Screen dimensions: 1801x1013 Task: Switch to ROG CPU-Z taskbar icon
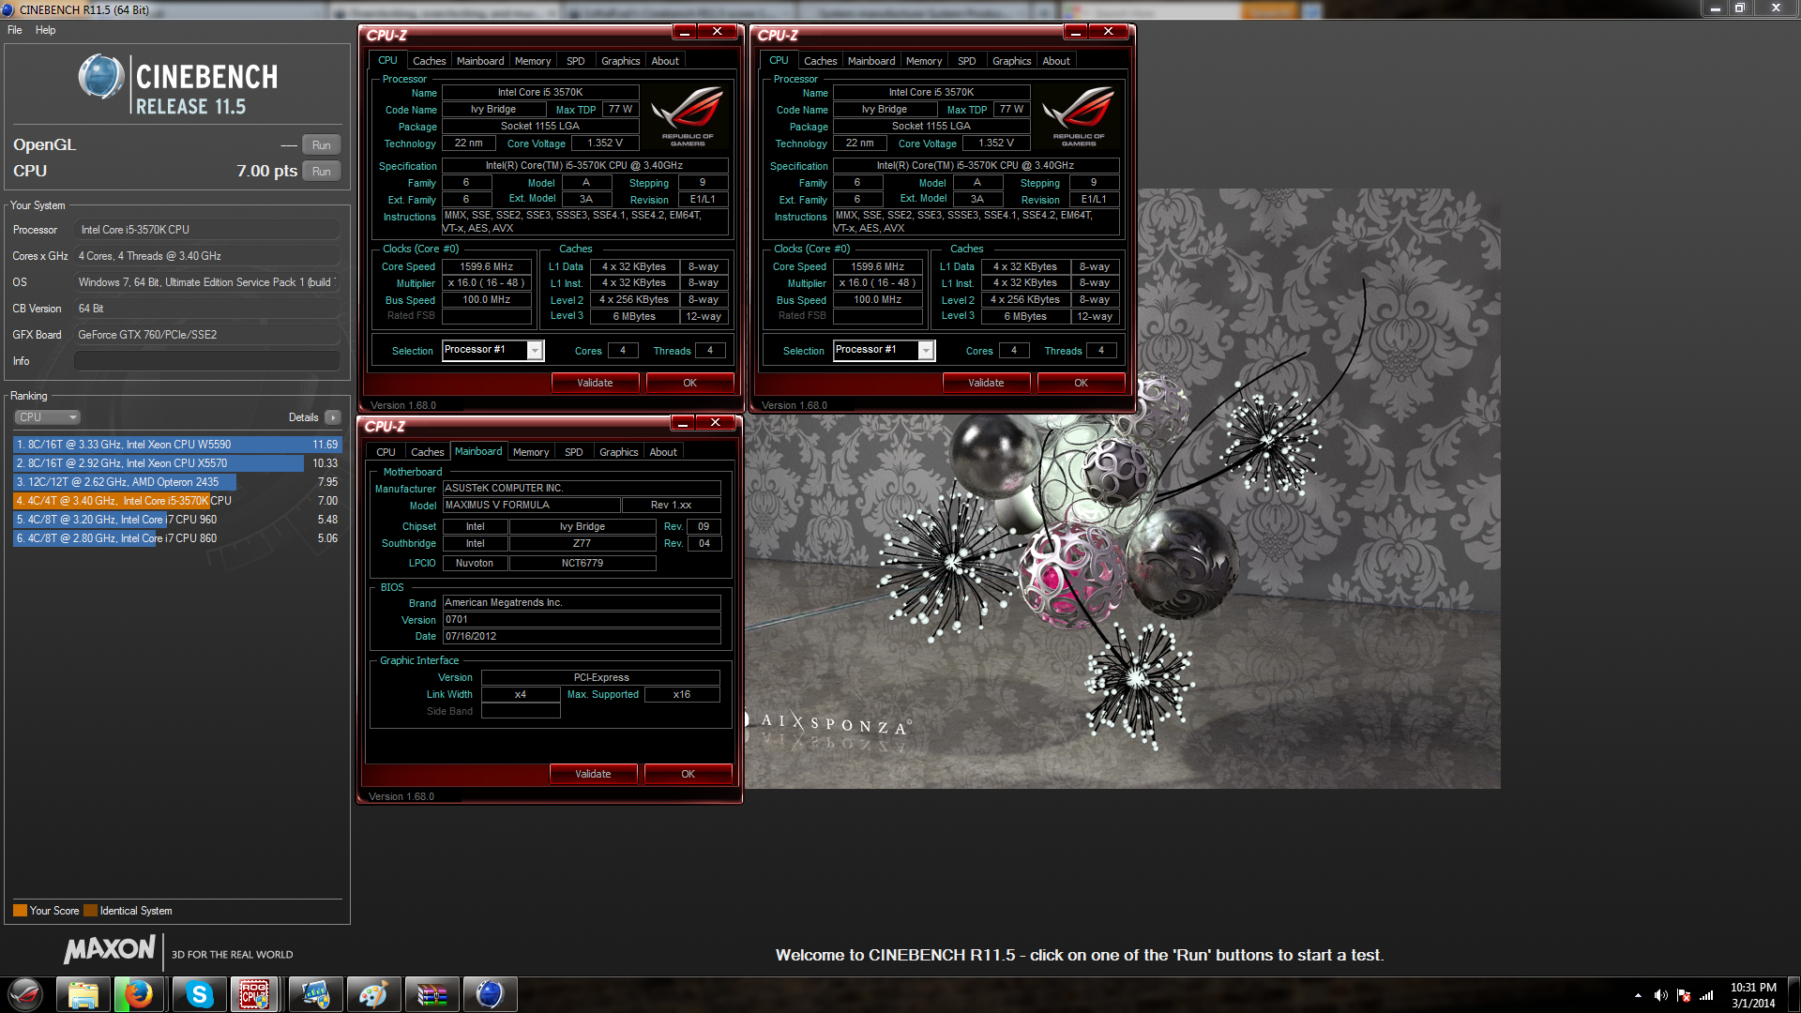coord(254,994)
